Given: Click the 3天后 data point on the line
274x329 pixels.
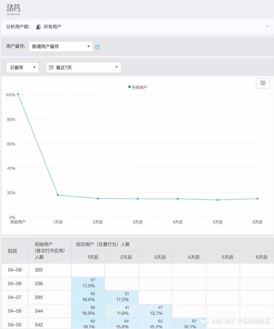Looking at the screenshot, I should click(x=138, y=199).
